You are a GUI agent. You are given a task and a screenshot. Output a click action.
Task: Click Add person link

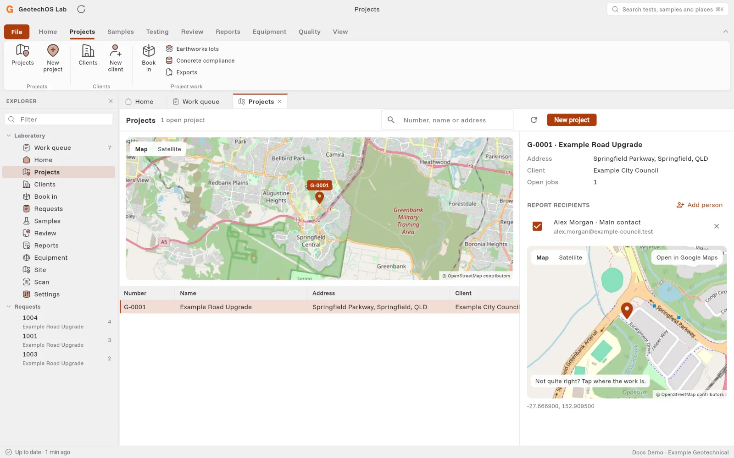[x=700, y=205]
